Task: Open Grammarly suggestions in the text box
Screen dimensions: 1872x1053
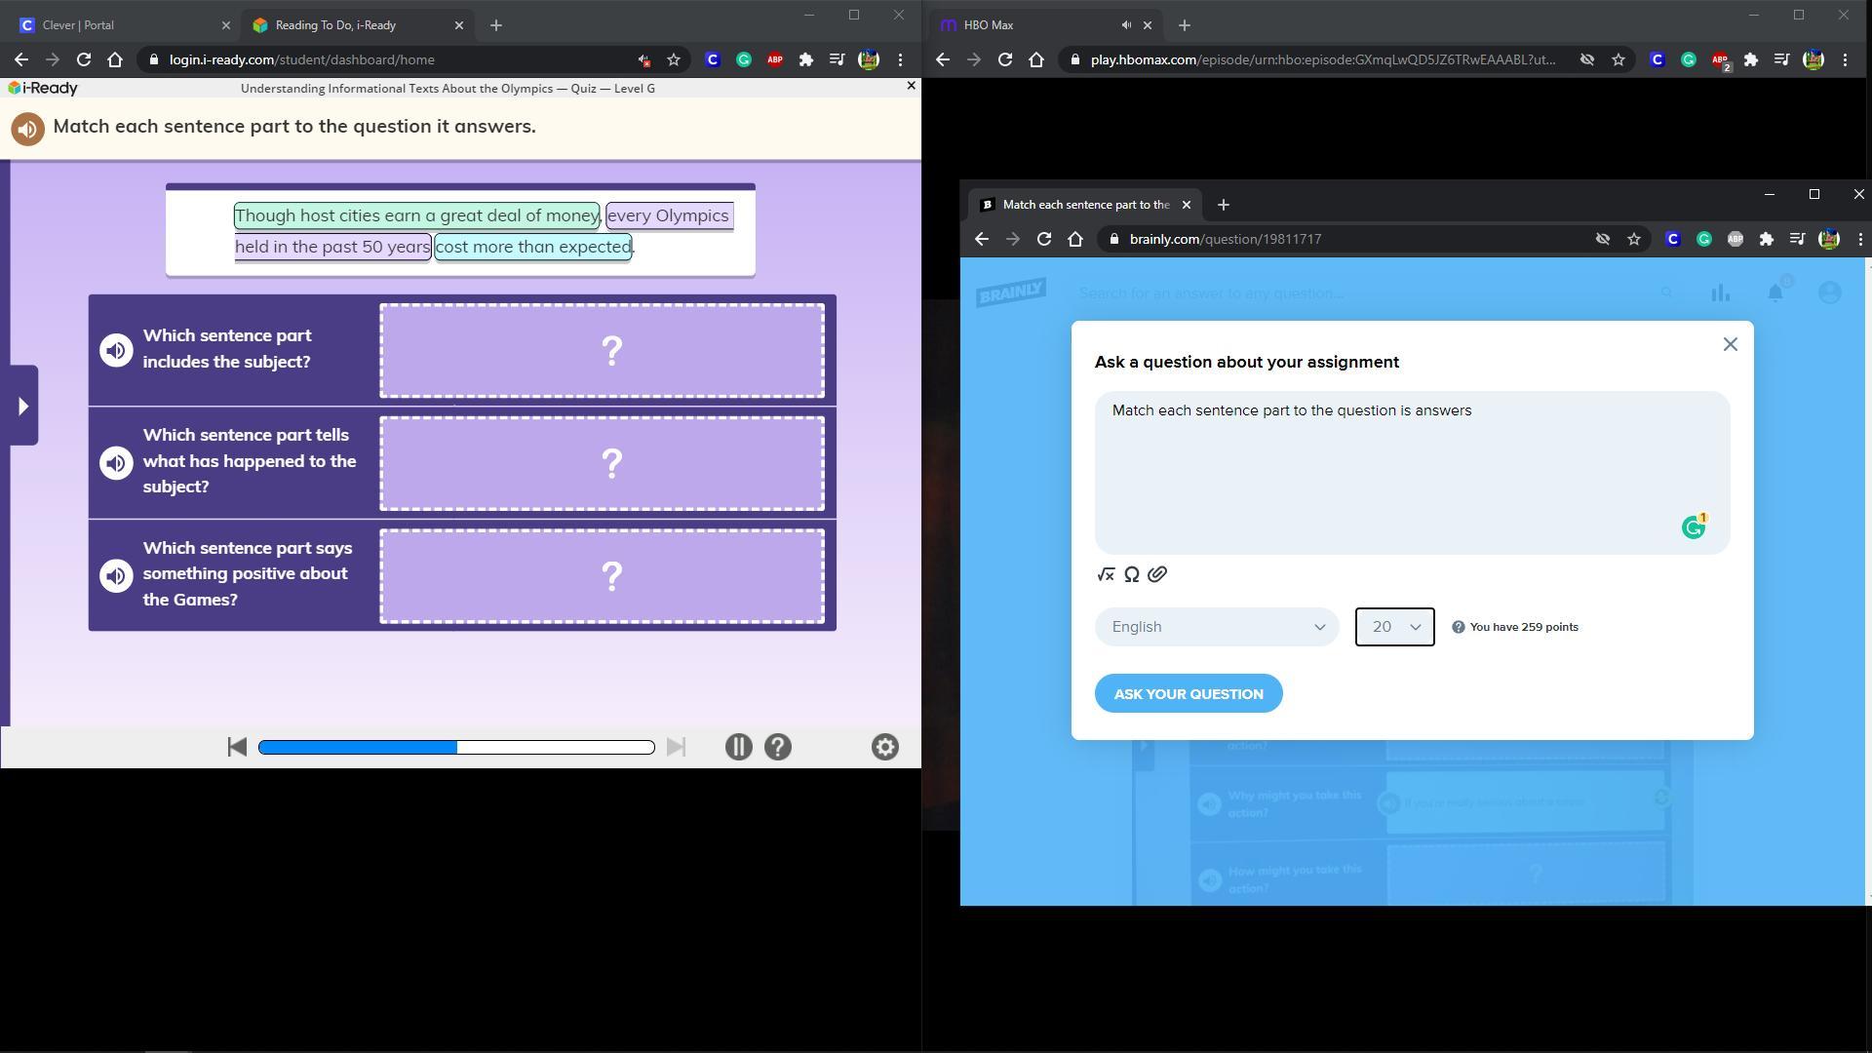Action: [1694, 527]
